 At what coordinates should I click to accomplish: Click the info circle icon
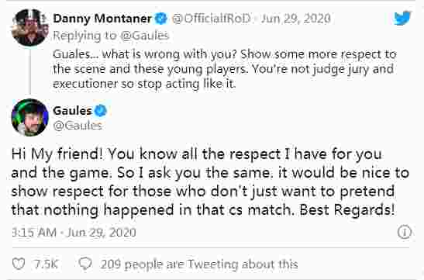pos(405,232)
